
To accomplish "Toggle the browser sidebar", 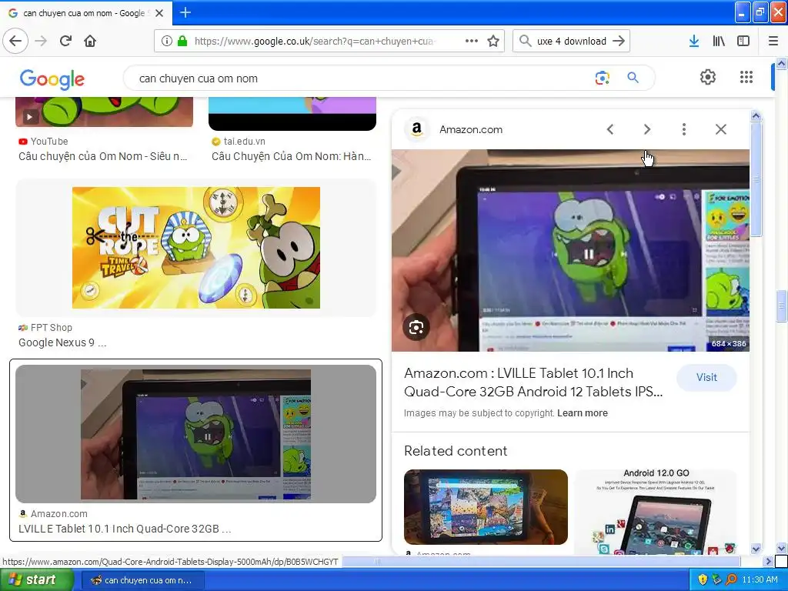I will pyautogui.click(x=743, y=41).
